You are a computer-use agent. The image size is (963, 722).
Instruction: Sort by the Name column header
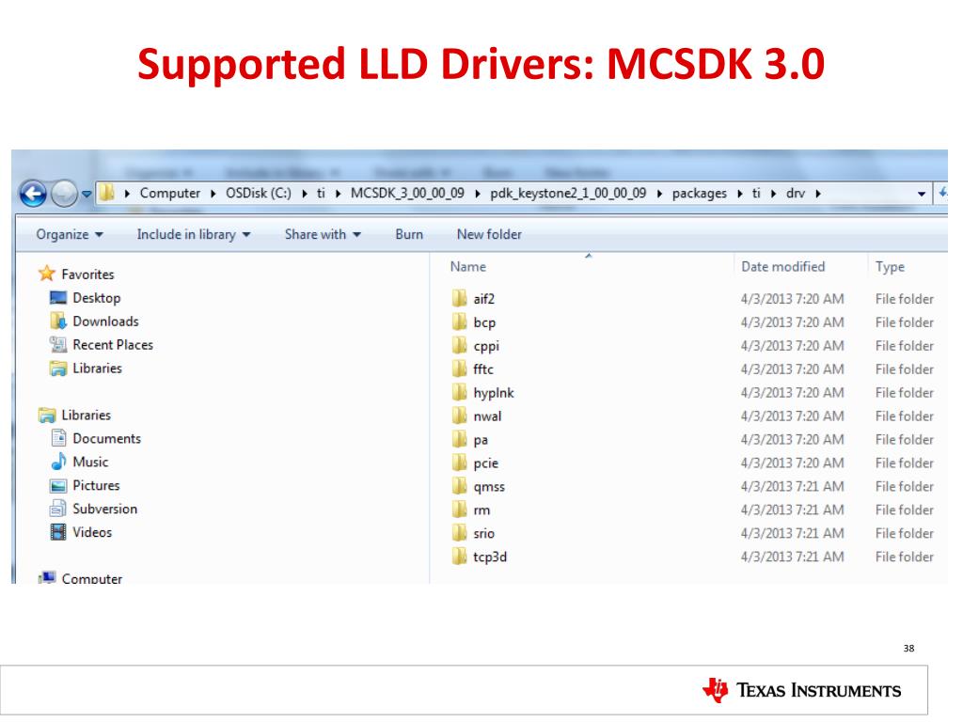coord(468,266)
